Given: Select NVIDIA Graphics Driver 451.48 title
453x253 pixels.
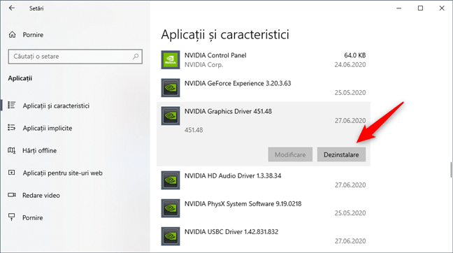Looking at the screenshot, I should point(228,111).
